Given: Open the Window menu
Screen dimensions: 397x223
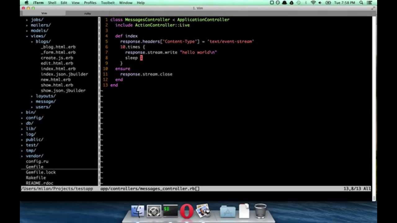Looking at the screenshot, I should click(x=126, y=3).
